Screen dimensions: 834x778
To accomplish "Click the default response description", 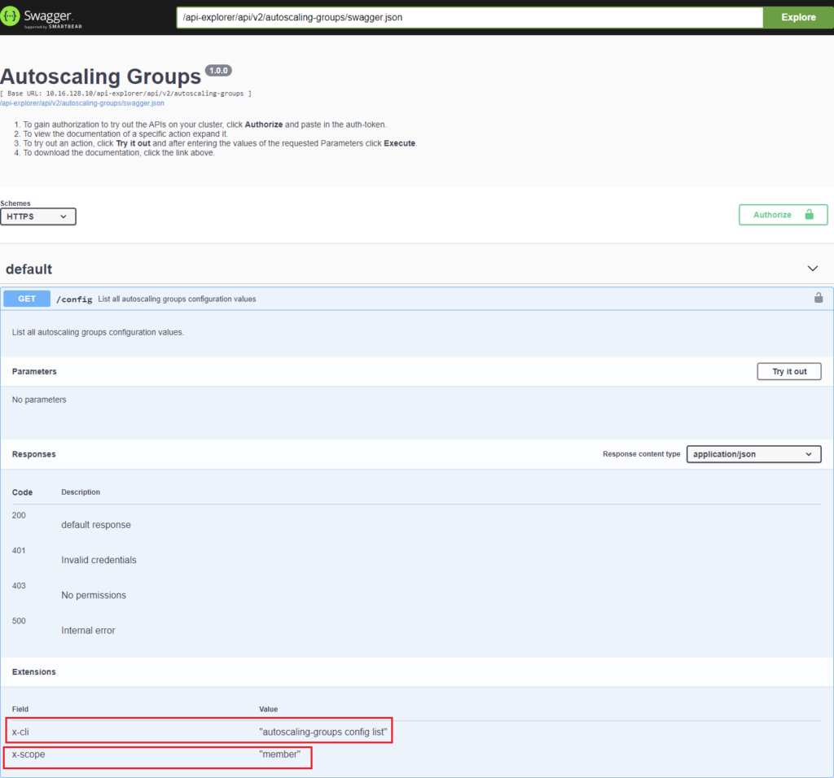I will pyautogui.click(x=96, y=525).
